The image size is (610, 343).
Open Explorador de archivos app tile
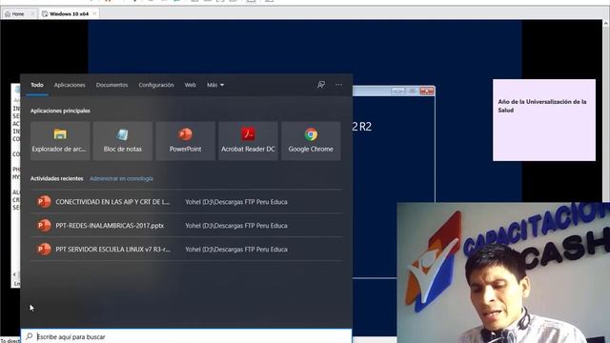click(x=60, y=141)
